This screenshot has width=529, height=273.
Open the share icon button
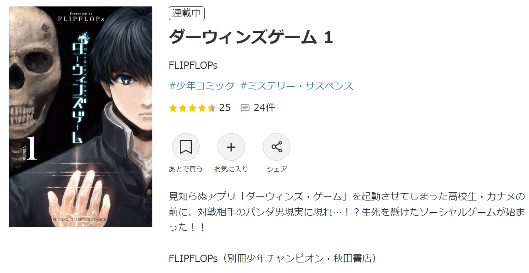point(277,147)
